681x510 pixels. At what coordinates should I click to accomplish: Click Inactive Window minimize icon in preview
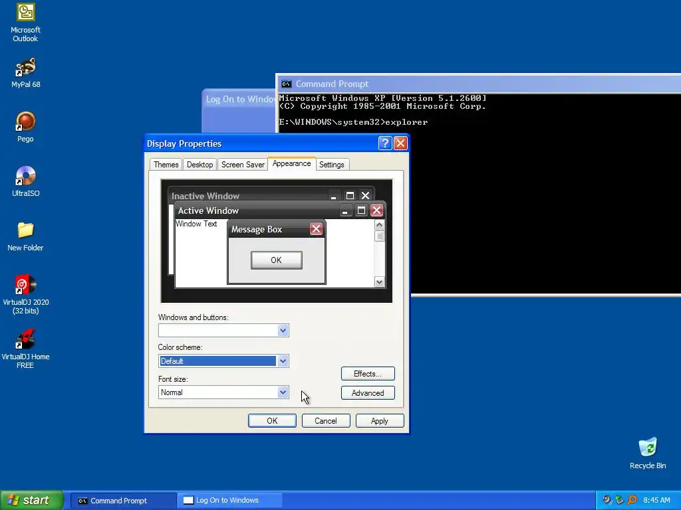coord(334,196)
